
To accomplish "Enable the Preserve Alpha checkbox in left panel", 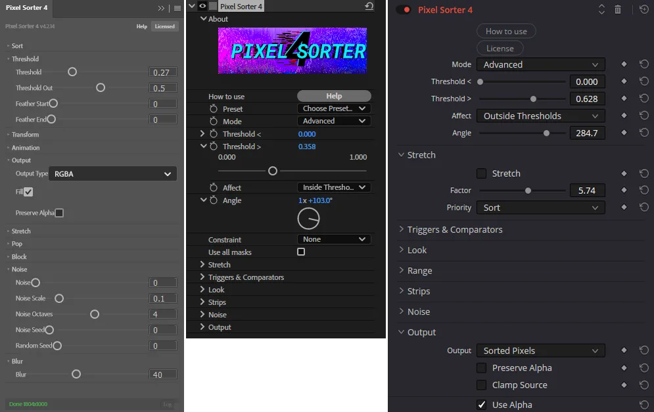I will coord(59,213).
